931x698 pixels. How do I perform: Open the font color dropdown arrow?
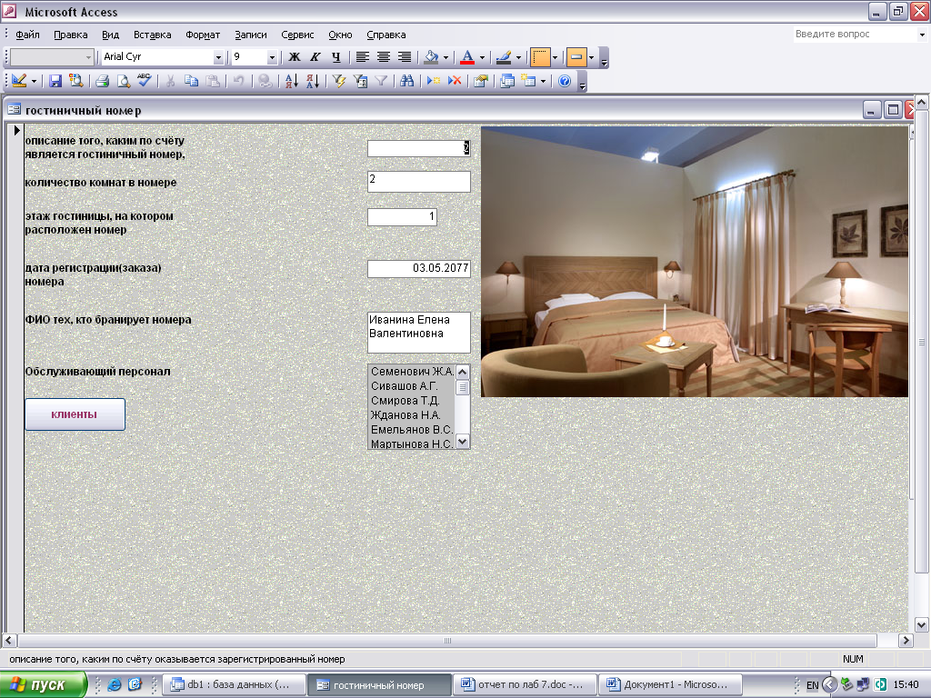[x=482, y=57]
